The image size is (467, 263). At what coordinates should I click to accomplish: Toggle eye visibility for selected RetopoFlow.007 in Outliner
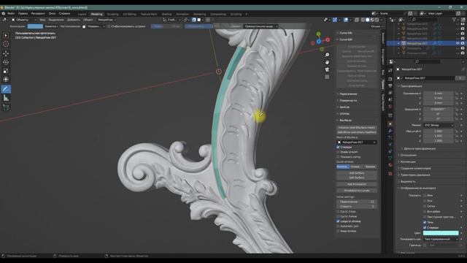[x=458, y=43]
